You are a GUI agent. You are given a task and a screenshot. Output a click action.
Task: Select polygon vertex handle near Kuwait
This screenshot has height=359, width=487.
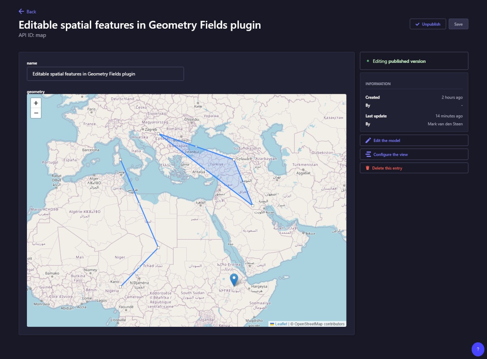252,206
